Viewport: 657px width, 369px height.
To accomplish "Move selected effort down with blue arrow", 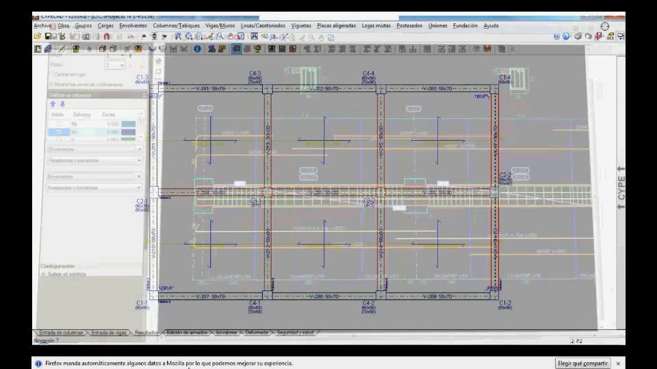I will click(x=62, y=104).
